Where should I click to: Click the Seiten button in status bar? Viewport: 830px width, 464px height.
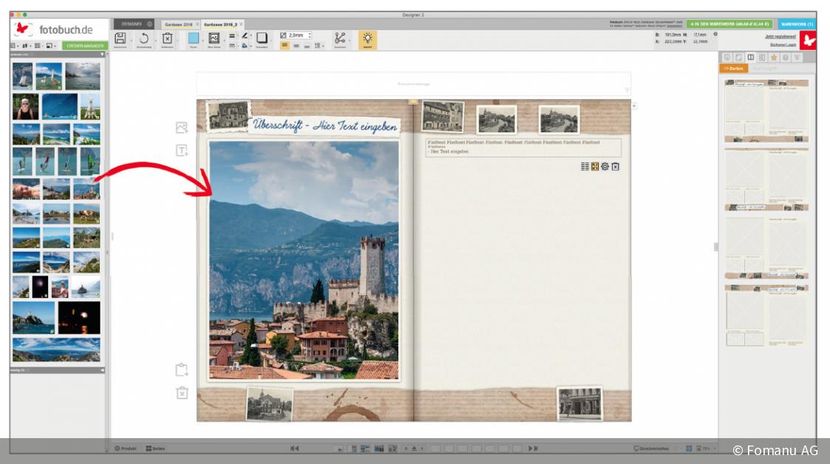[x=156, y=448]
